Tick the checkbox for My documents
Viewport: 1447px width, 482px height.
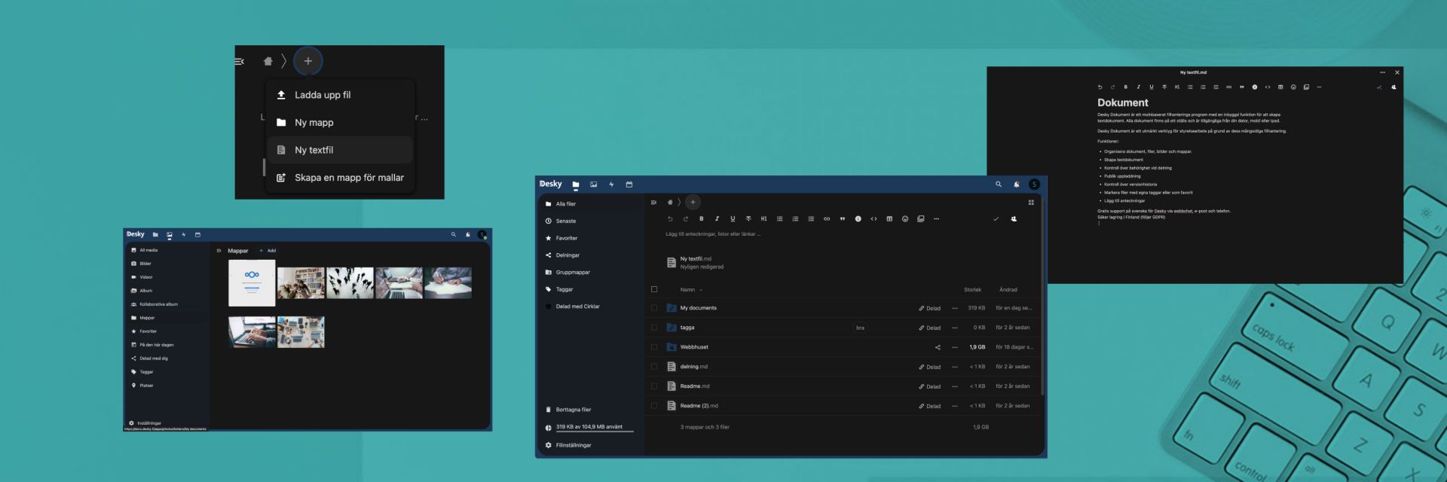tap(654, 308)
